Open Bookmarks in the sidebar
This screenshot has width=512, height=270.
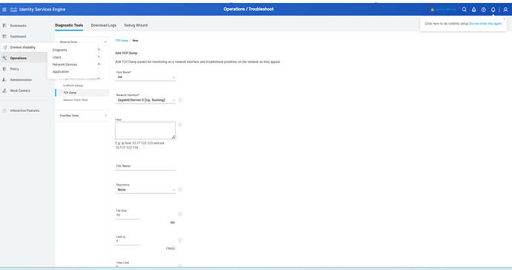click(x=19, y=25)
